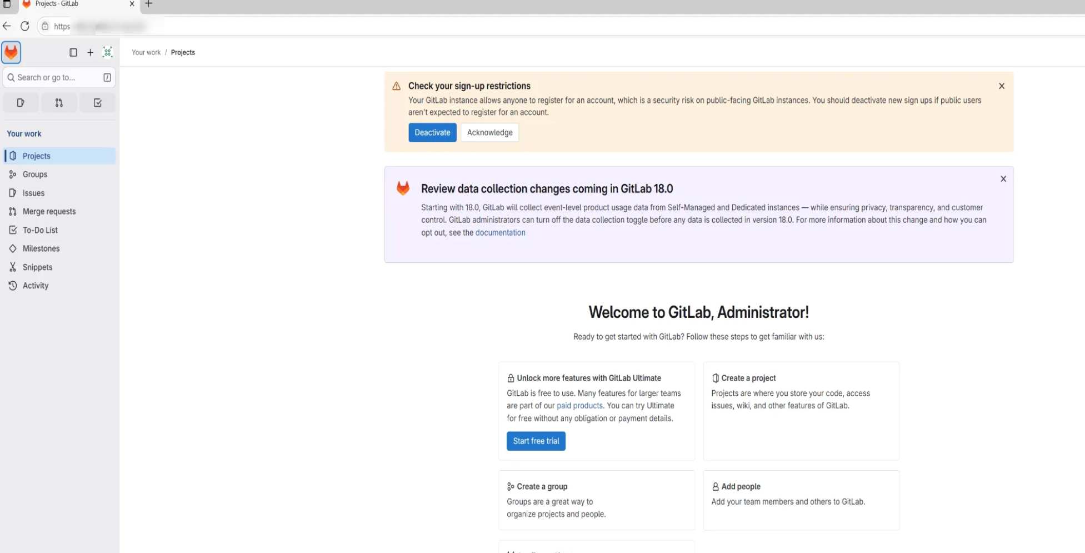
Task: Open Milestones in the sidebar
Action: point(59,248)
